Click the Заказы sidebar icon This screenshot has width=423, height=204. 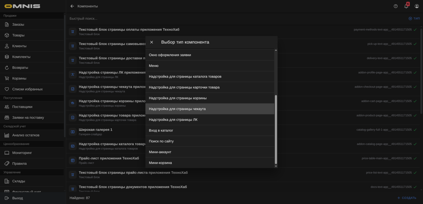click(7, 24)
